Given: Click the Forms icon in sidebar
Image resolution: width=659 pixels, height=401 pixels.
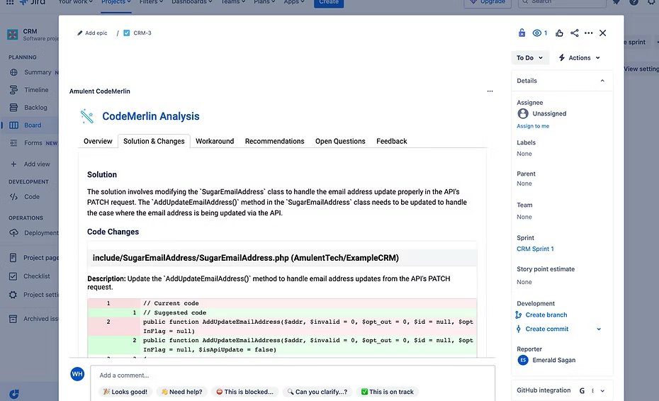Looking at the screenshot, I should (x=13, y=143).
